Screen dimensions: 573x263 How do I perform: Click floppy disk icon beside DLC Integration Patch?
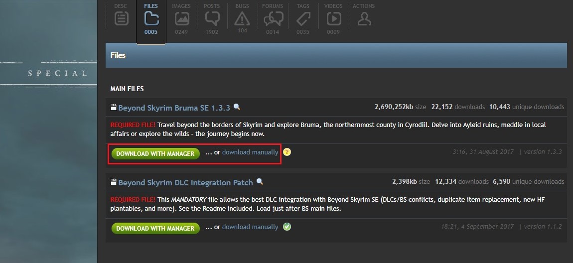(x=114, y=182)
